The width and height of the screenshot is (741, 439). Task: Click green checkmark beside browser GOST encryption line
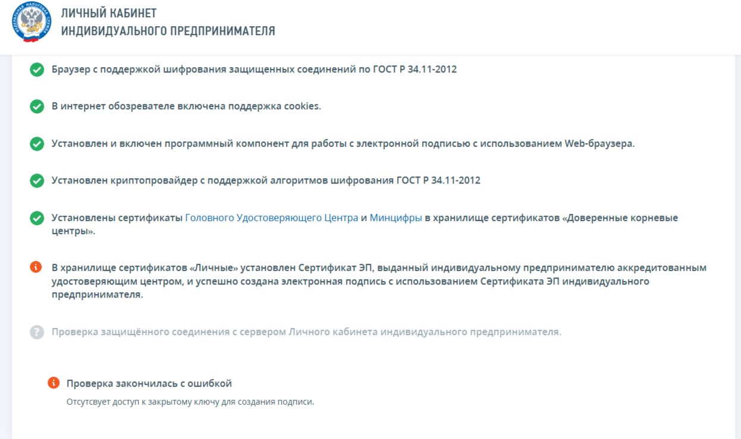37,70
